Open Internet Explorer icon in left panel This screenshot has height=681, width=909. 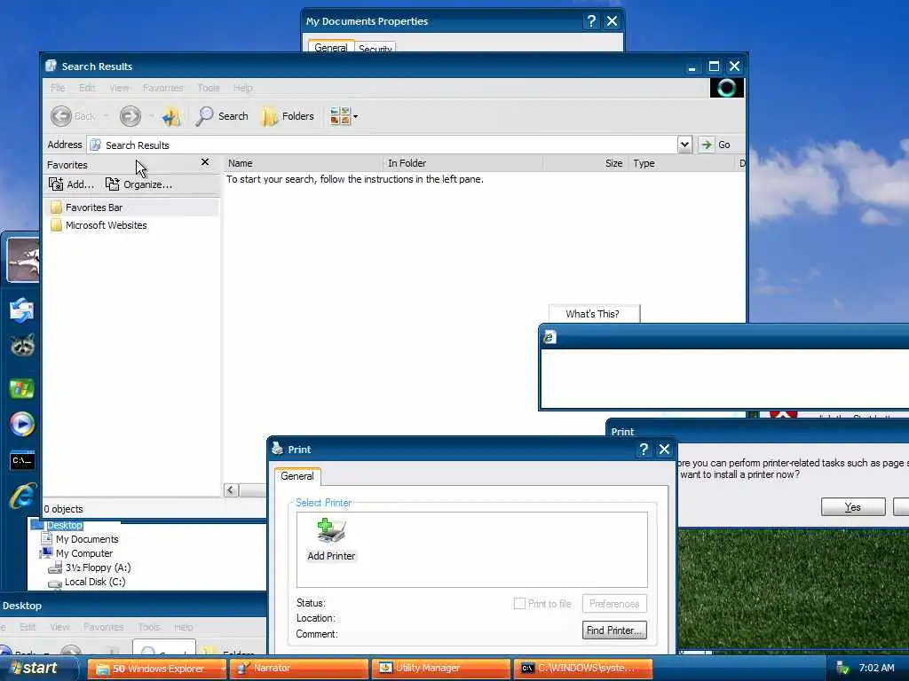pyautogui.click(x=23, y=496)
